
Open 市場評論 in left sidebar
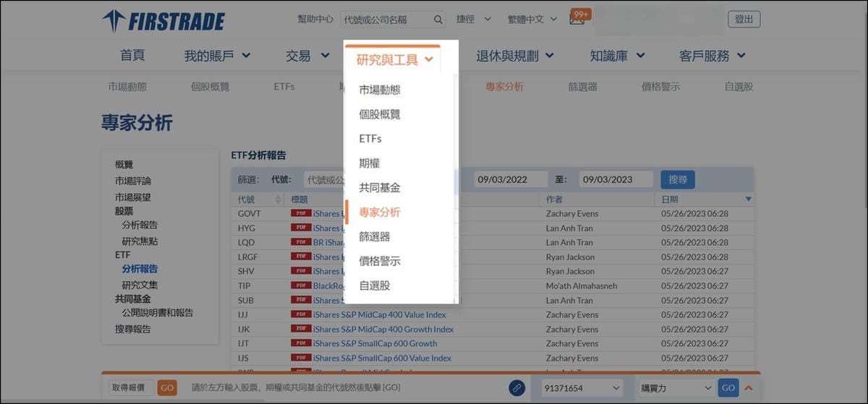point(133,181)
